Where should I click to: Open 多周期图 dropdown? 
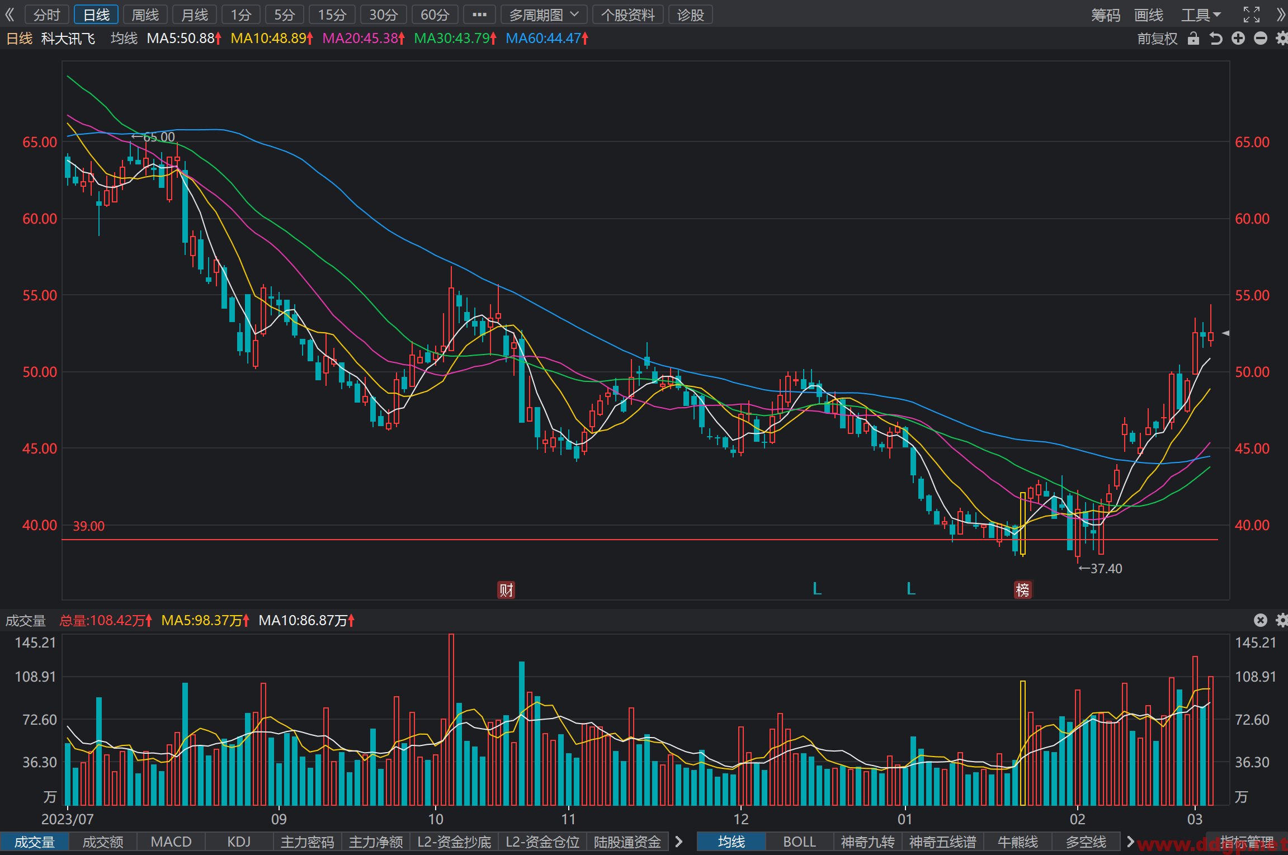(544, 15)
